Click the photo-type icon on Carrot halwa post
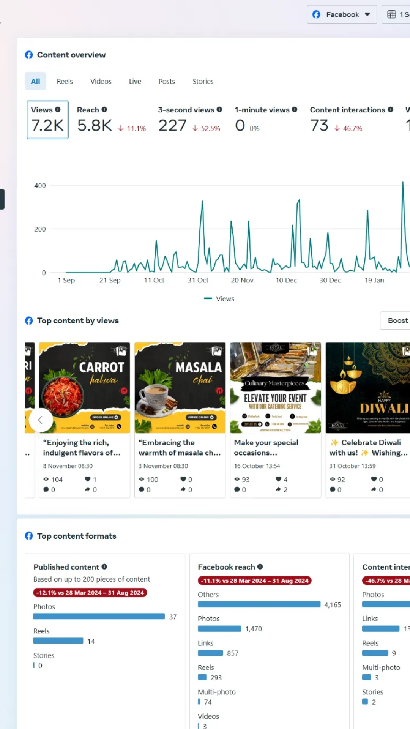The width and height of the screenshot is (410, 729). point(121,350)
